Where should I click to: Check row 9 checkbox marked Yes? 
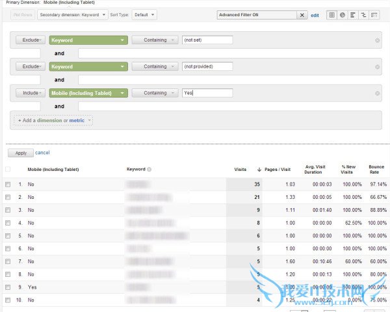tap(8, 287)
